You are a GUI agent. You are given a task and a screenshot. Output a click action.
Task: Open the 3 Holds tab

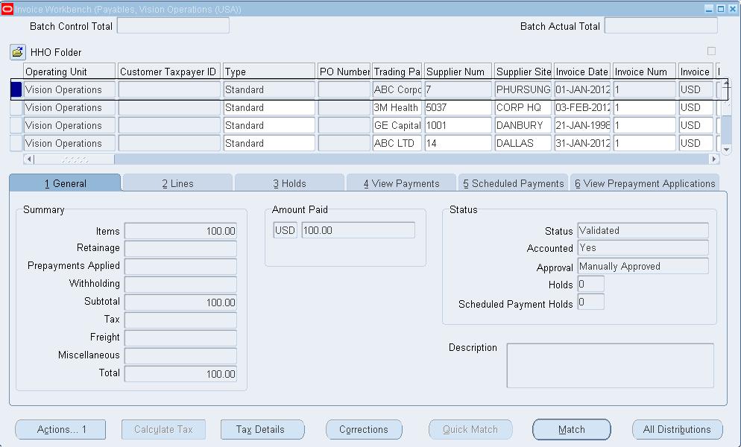click(289, 181)
